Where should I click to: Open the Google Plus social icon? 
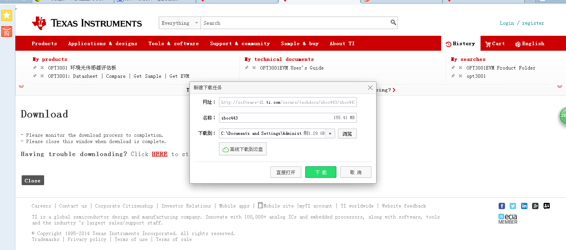535,206
